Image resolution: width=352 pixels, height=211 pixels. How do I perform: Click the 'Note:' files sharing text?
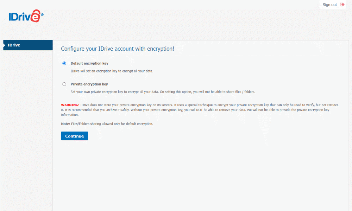tap(107, 124)
